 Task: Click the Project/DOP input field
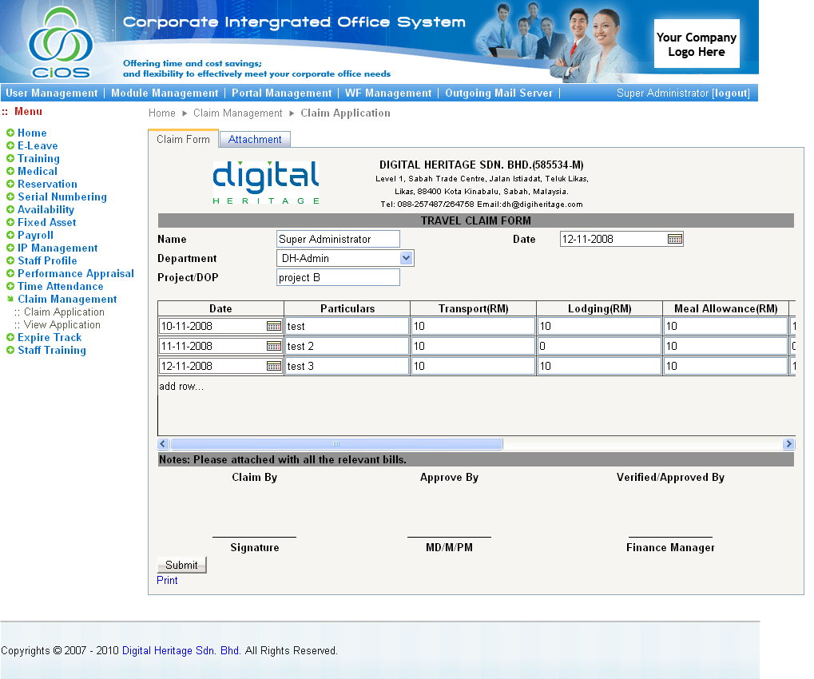pyautogui.click(x=338, y=277)
